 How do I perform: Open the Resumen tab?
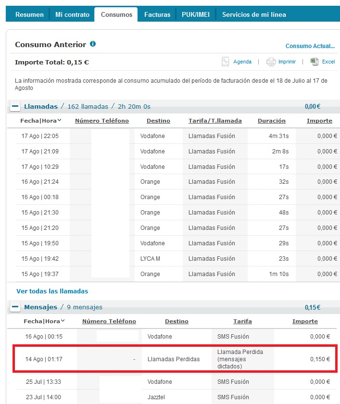point(30,14)
